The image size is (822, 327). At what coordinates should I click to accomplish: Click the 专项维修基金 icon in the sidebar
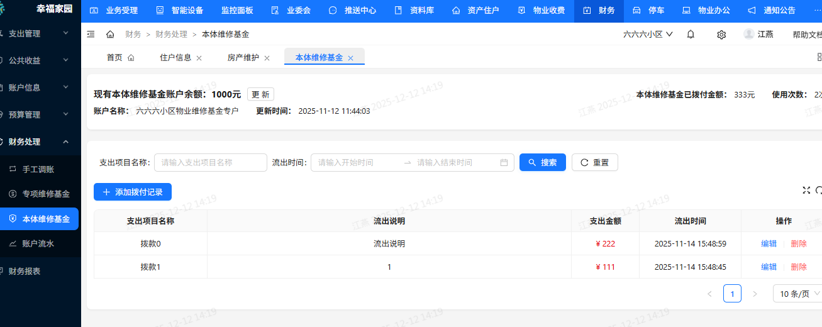(x=13, y=194)
